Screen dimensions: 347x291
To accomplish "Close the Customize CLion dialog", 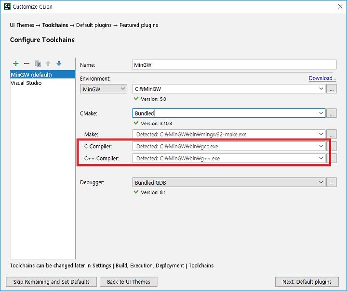I will 340,6.
